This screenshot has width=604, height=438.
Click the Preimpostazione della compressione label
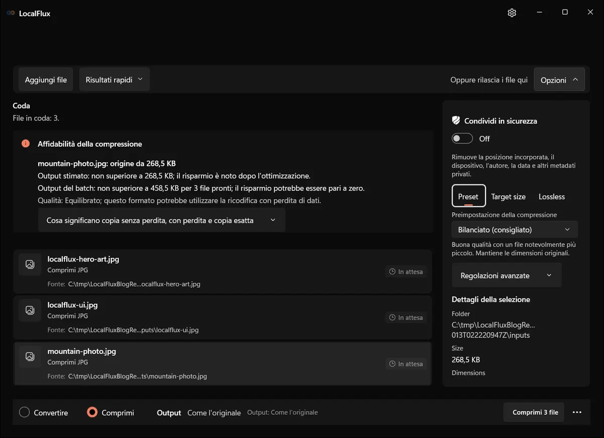coord(504,215)
